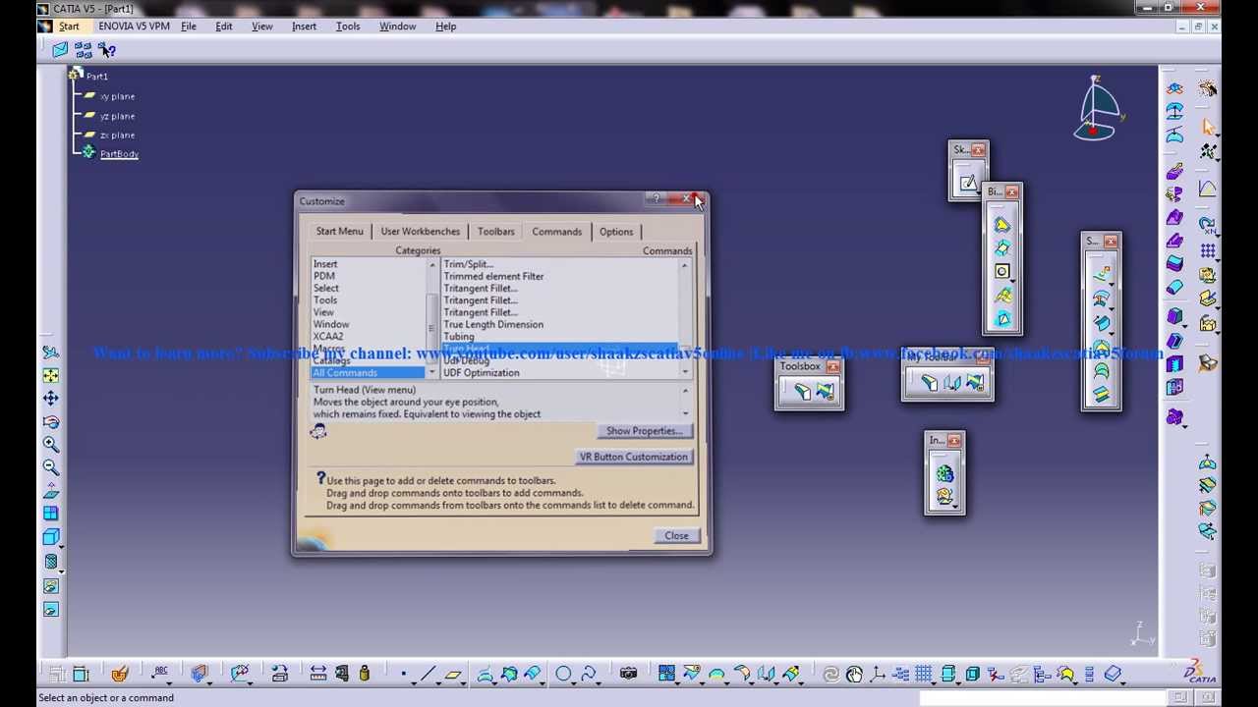Switch to the Toolbars tab
1258x707 pixels.
(x=495, y=232)
